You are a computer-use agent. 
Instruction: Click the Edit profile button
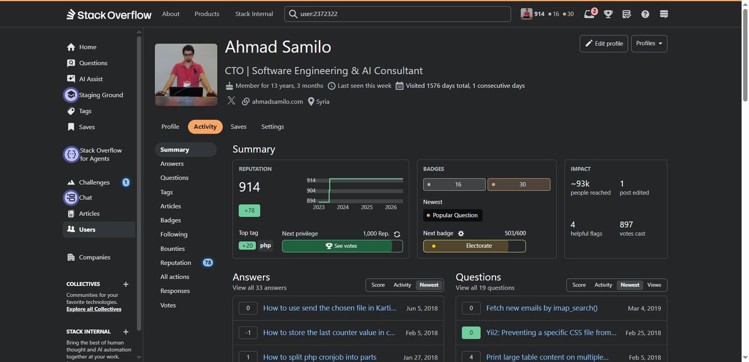coord(604,43)
